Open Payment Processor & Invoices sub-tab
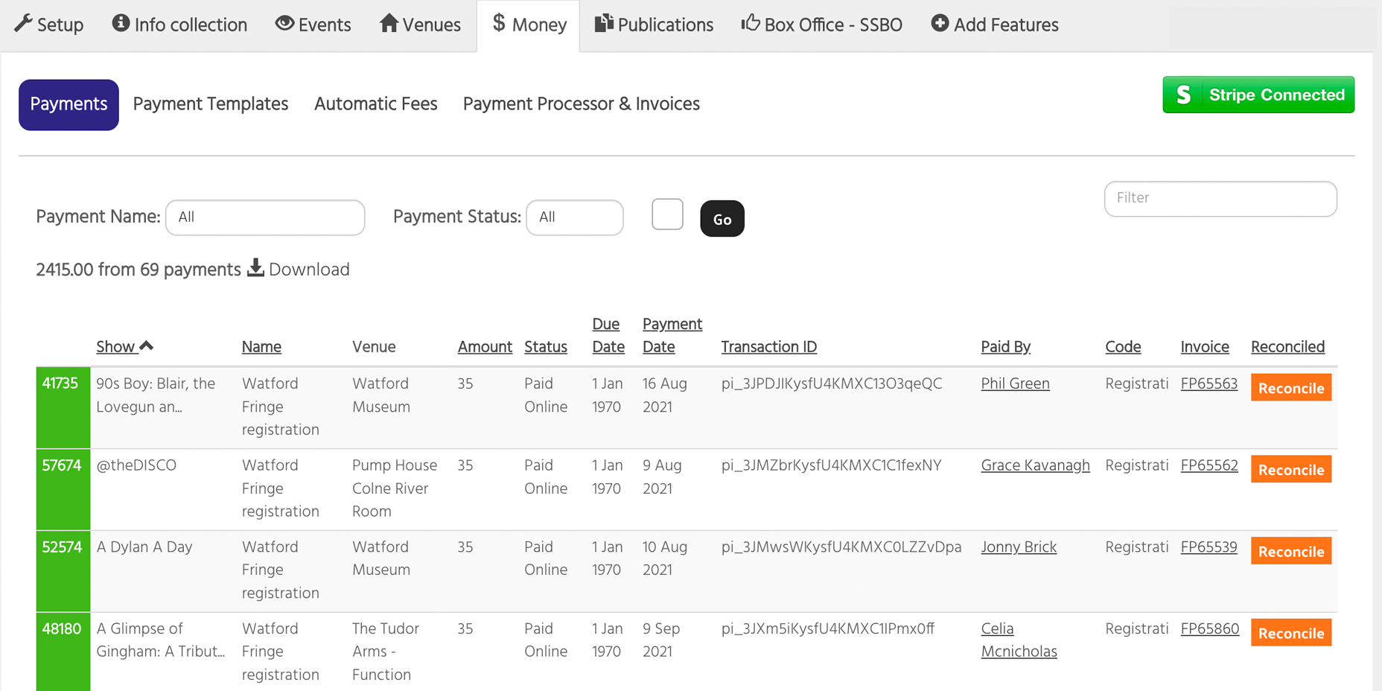Image resolution: width=1382 pixels, height=691 pixels. coord(582,104)
